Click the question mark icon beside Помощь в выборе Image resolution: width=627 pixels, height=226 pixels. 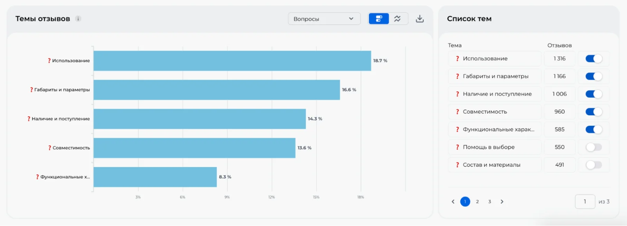tap(457, 147)
